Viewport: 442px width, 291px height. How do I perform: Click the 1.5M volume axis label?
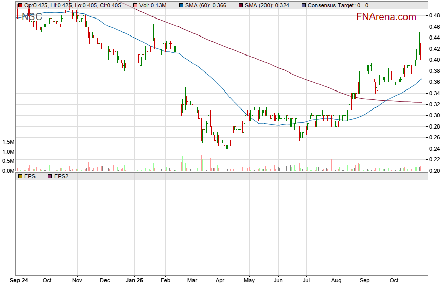(8, 142)
